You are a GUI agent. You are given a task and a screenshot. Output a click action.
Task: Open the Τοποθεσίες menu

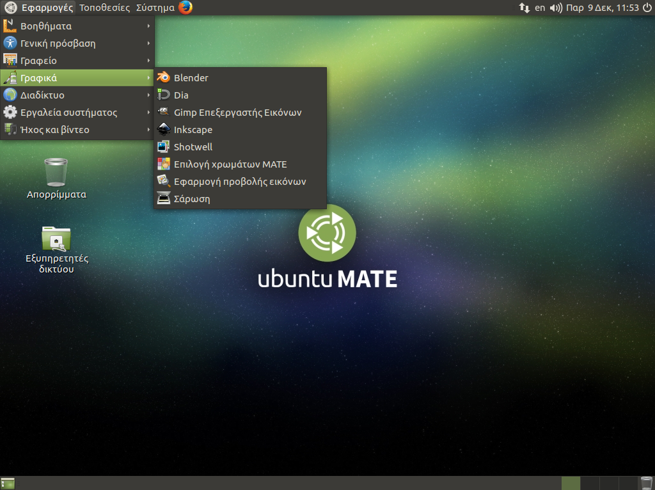[104, 8]
